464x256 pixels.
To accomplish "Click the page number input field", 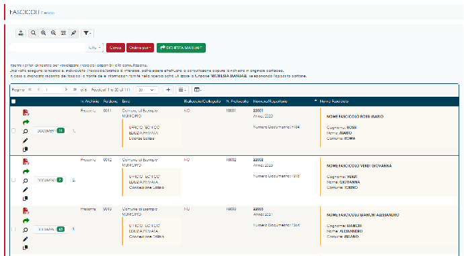I will point(52,89).
